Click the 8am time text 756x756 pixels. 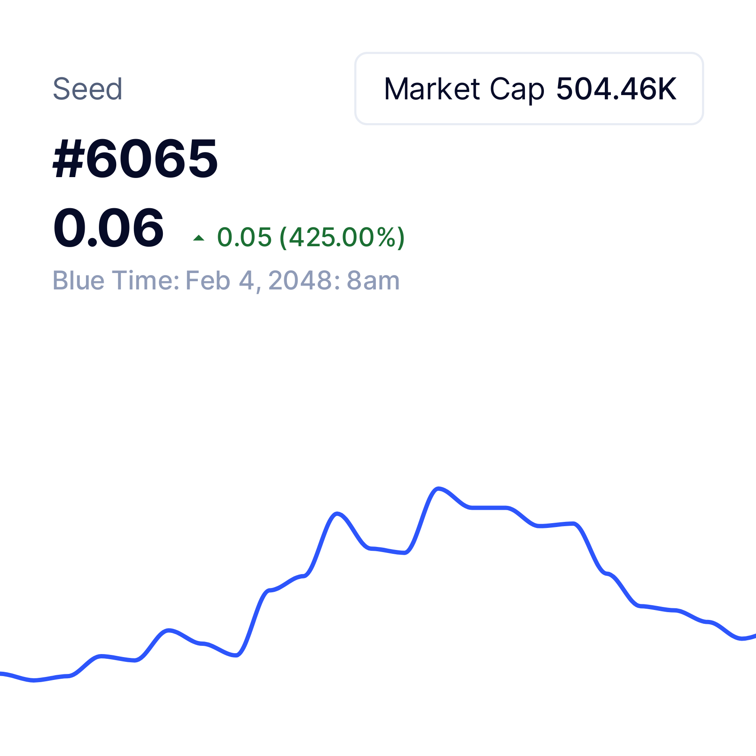click(x=373, y=280)
